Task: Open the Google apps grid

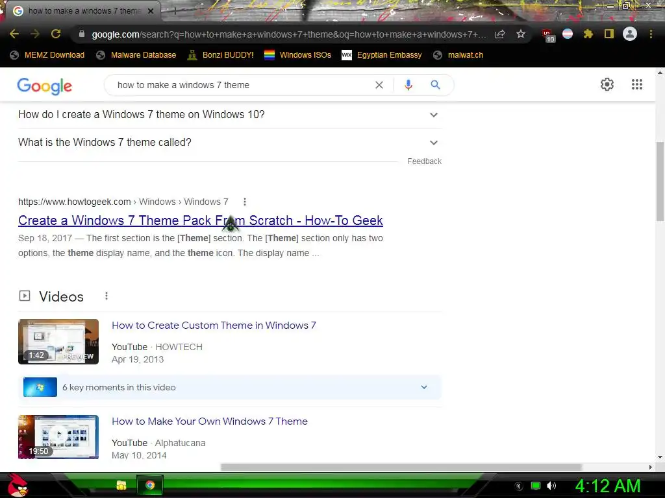Action: 637,84
